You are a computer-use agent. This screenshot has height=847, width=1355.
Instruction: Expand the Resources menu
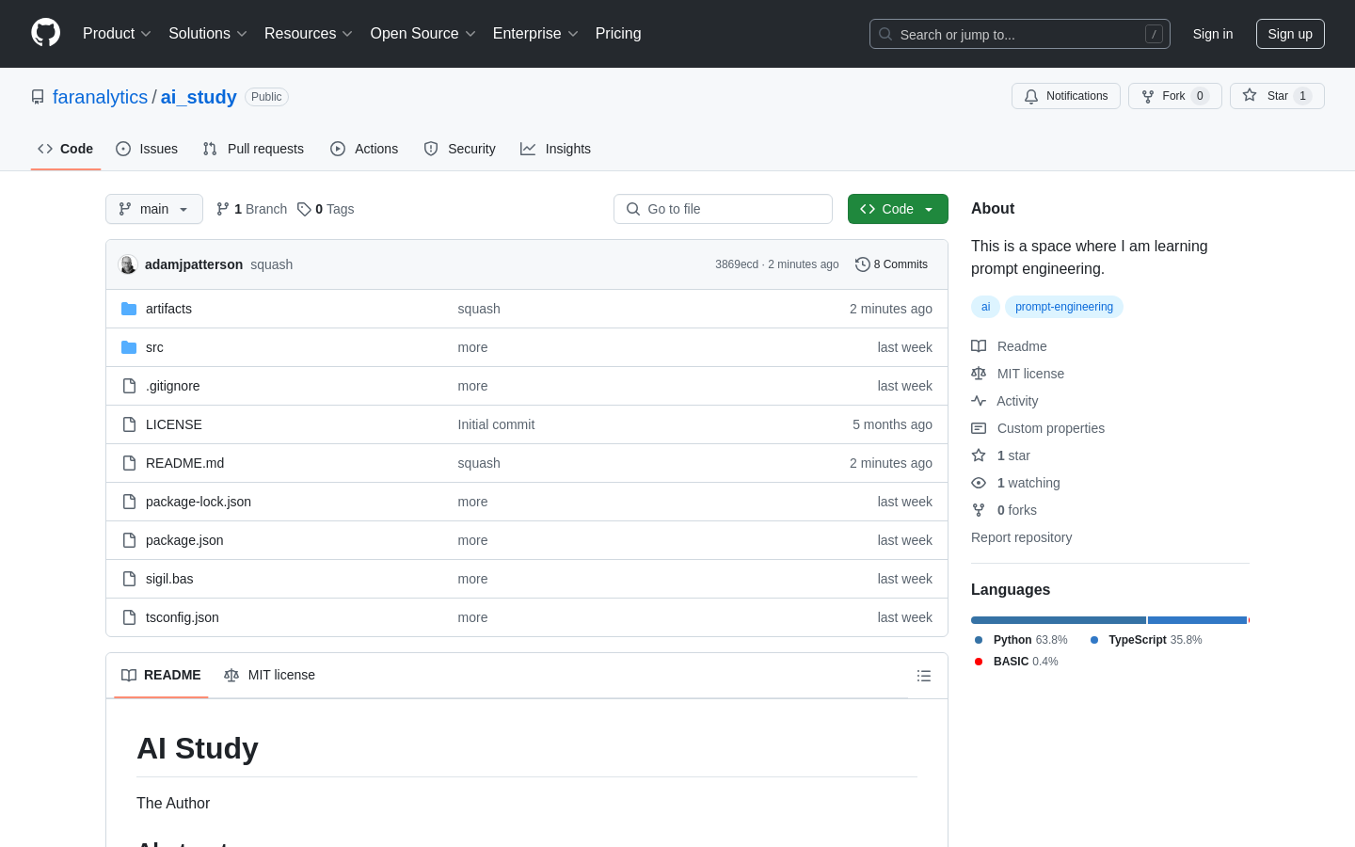(309, 34)
